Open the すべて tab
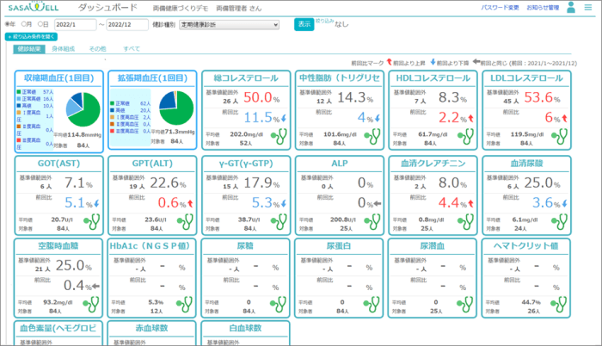 [132, 49]
